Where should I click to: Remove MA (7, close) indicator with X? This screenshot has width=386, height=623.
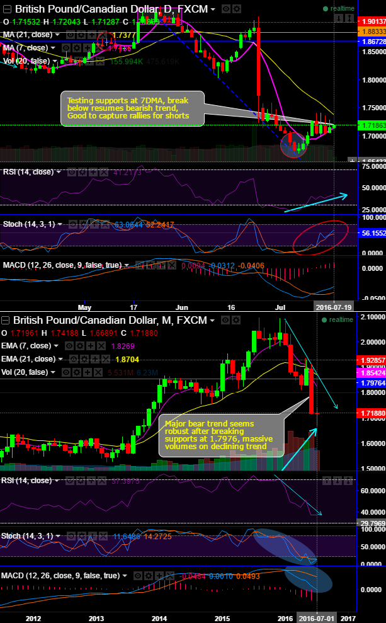coord(98,48)
